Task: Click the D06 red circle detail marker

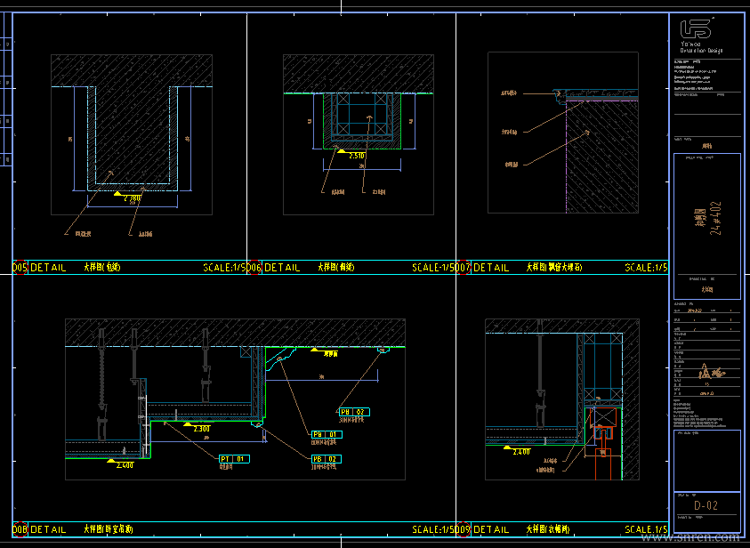Action: coord(254,267)
